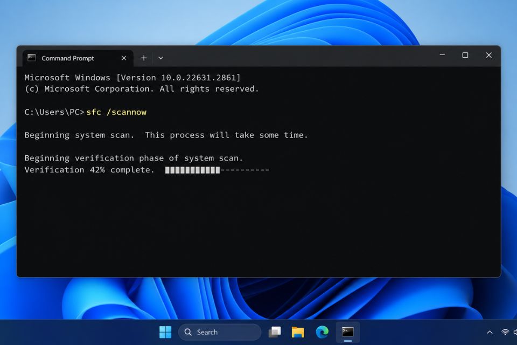Close the Terminal window
Screen dimensions: 517x345
[488, 55]
